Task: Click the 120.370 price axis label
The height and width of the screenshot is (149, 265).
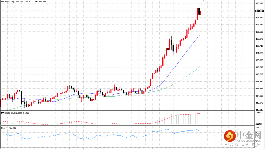Action: tap(259, 60)
